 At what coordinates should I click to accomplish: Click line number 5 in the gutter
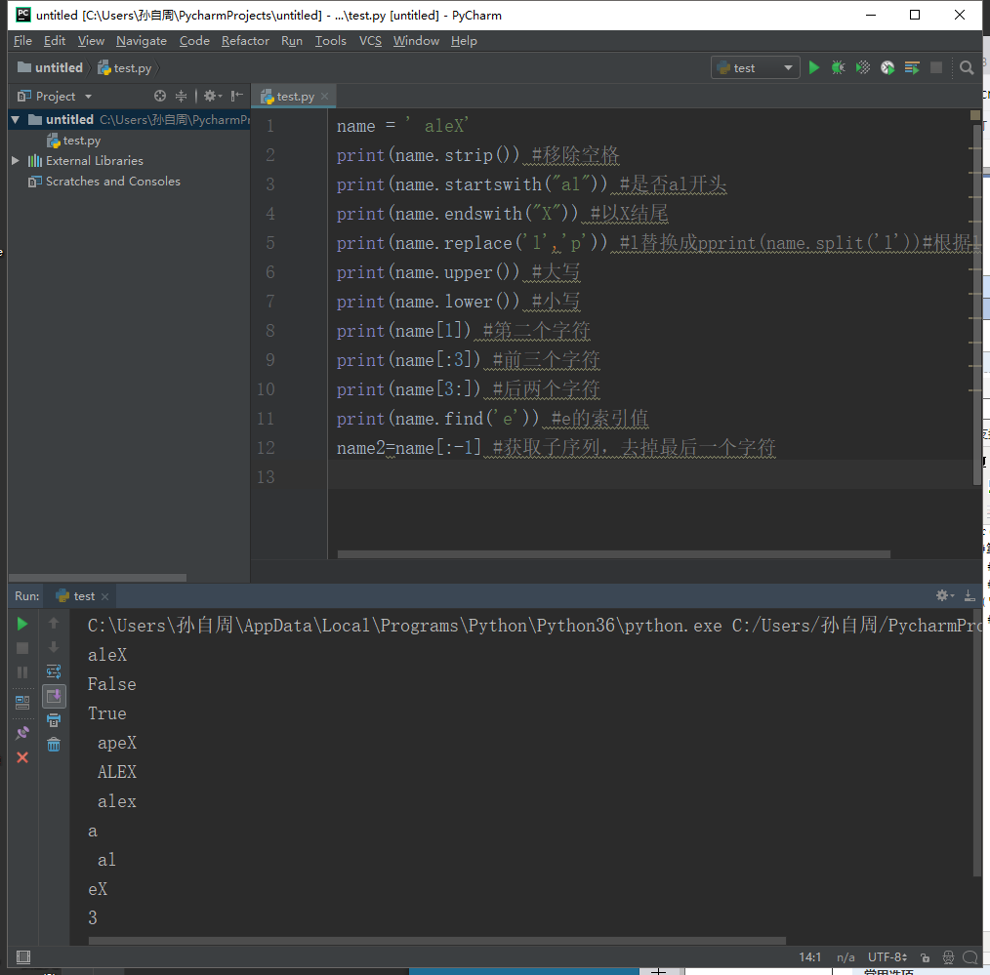pos(270,242)
